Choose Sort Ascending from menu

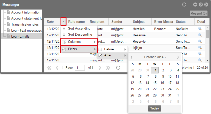tap(79, 29)
